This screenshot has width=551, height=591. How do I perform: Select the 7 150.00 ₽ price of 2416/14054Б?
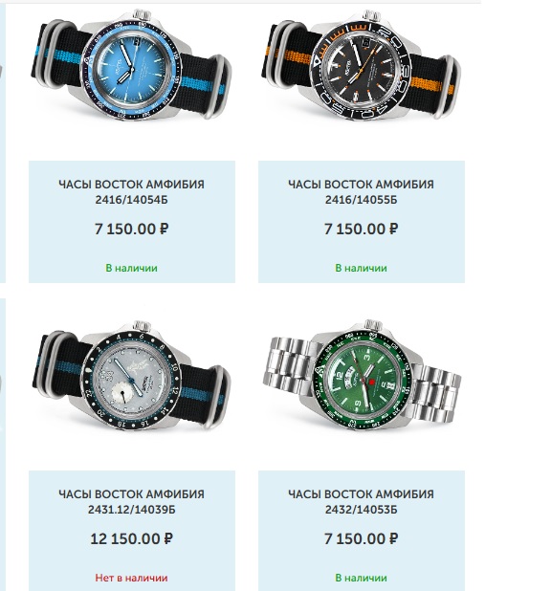131,229
